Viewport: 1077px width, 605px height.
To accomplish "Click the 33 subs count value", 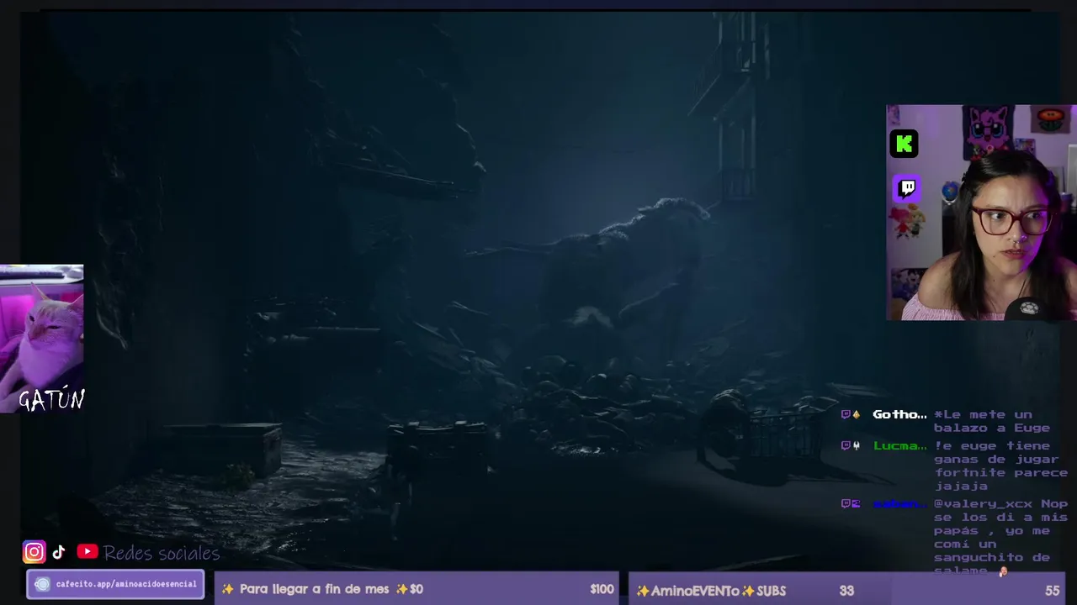I will (x=846, y=591).
